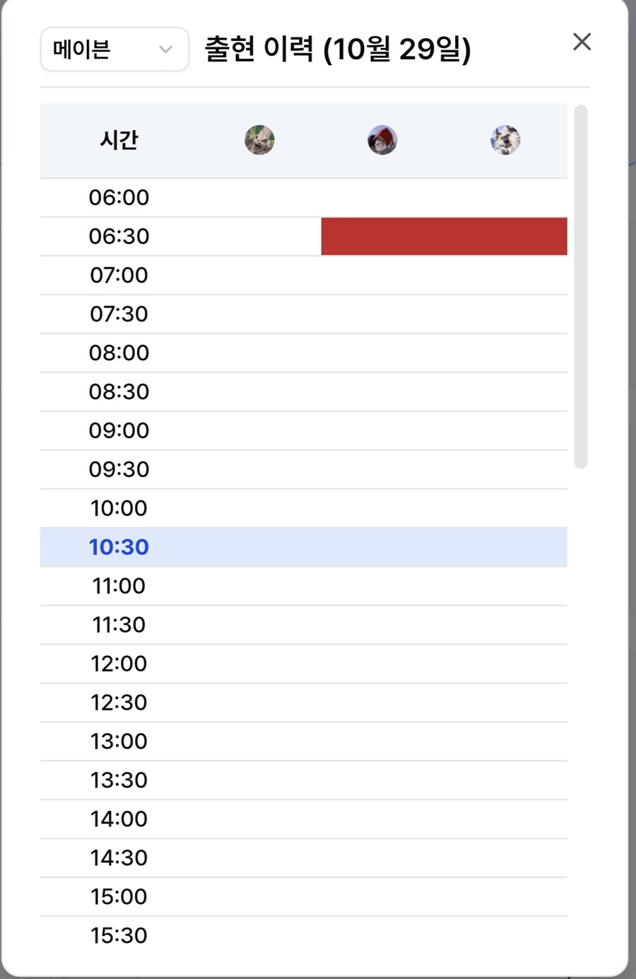Viewport: 636px width, 979px height.
Task: Close the 출현 이력 dialog
Action: pyautogui.click(x=582, y=42)
